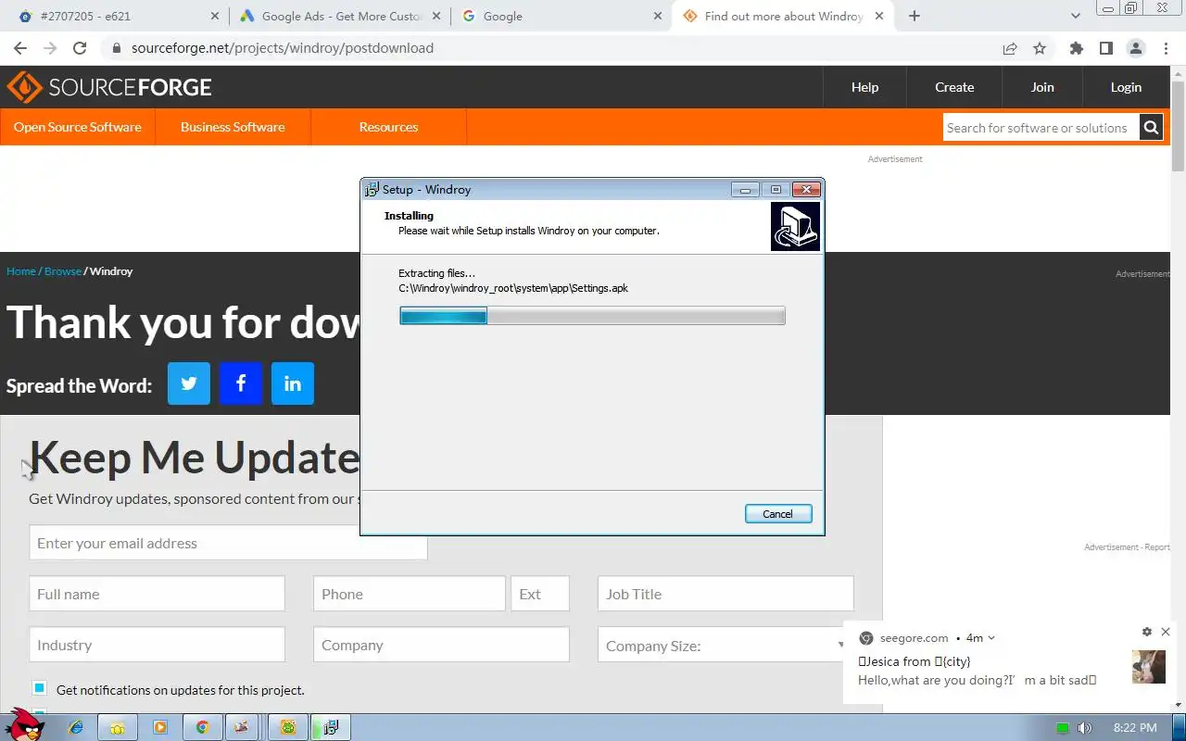The image size is (1186, 741).
Task: Switch to the Google tab
Action: (561, 16)
